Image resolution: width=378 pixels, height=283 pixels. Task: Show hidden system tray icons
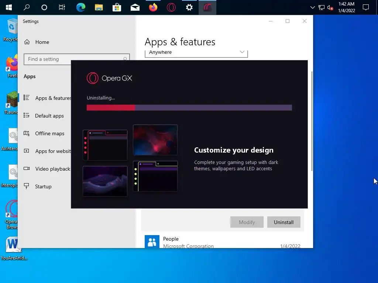pos(312,7)
